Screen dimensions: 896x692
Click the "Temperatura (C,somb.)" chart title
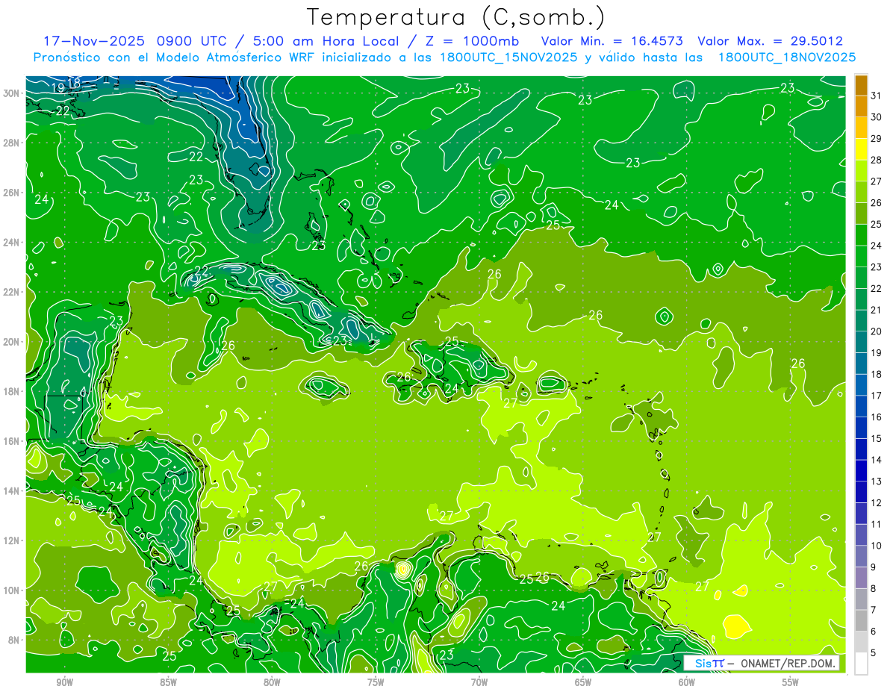click(x=456, y=16)
